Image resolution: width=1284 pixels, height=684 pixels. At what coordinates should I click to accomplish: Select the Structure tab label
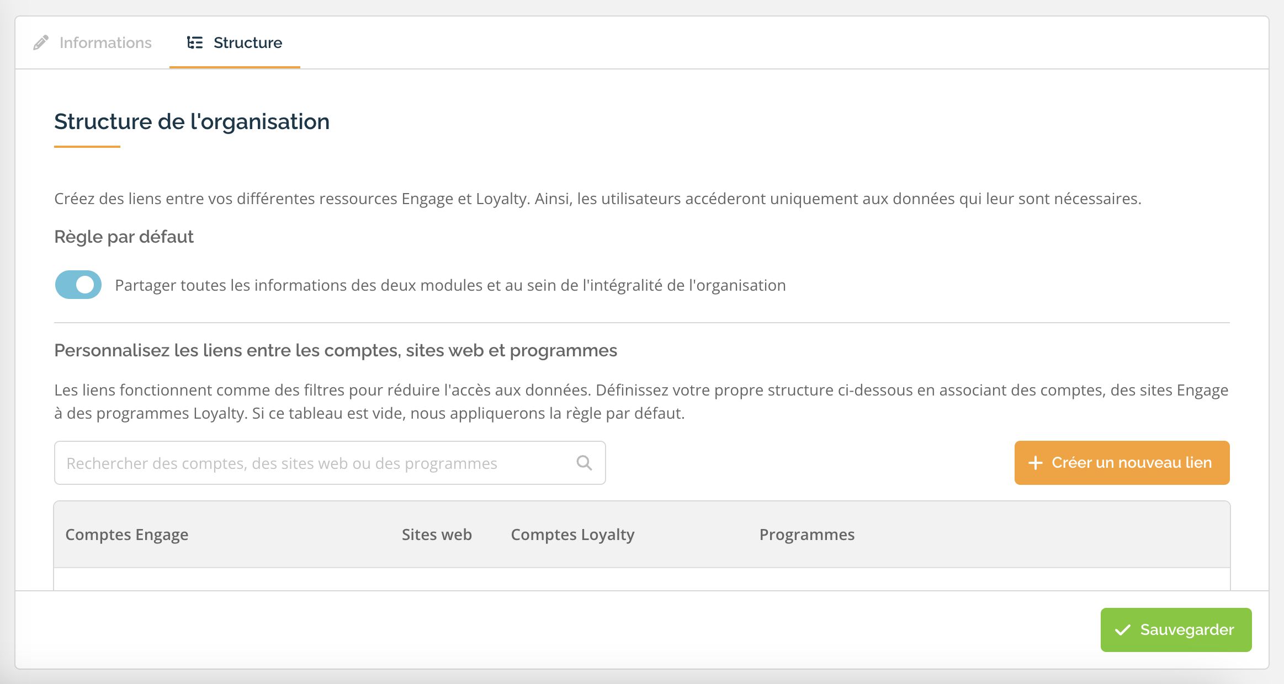click(x=247, y=42)
